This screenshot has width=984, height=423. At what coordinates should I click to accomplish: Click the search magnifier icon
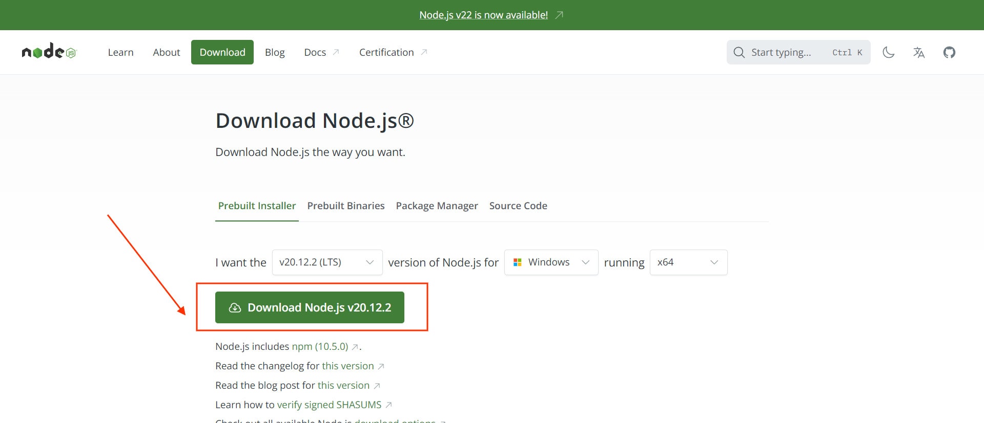point(739,52)
